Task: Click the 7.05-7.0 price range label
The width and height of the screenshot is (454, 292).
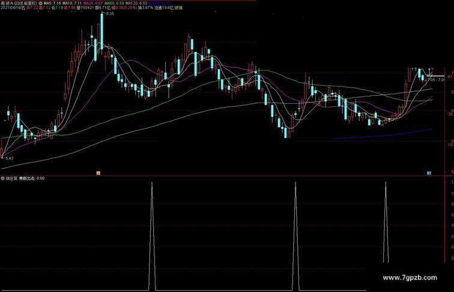Action: [x=437, y=80]
